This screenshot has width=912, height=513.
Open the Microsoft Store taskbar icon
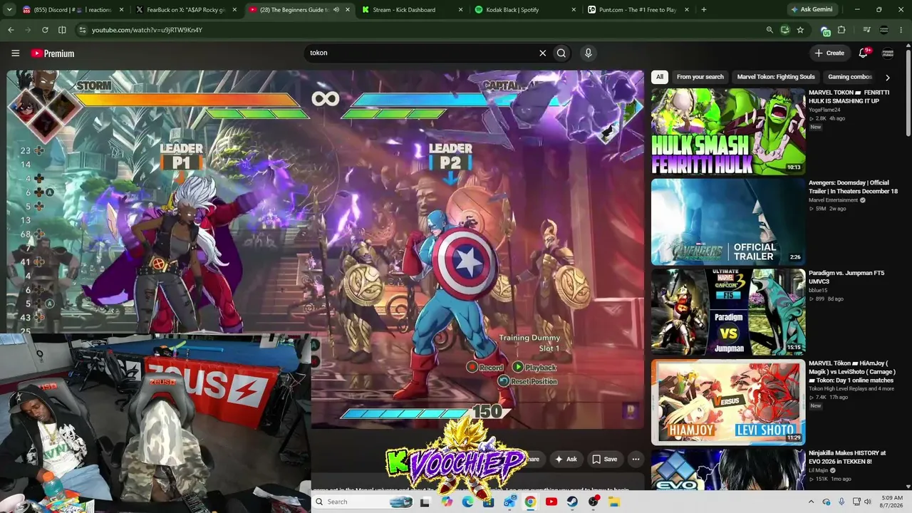[488, 502]
